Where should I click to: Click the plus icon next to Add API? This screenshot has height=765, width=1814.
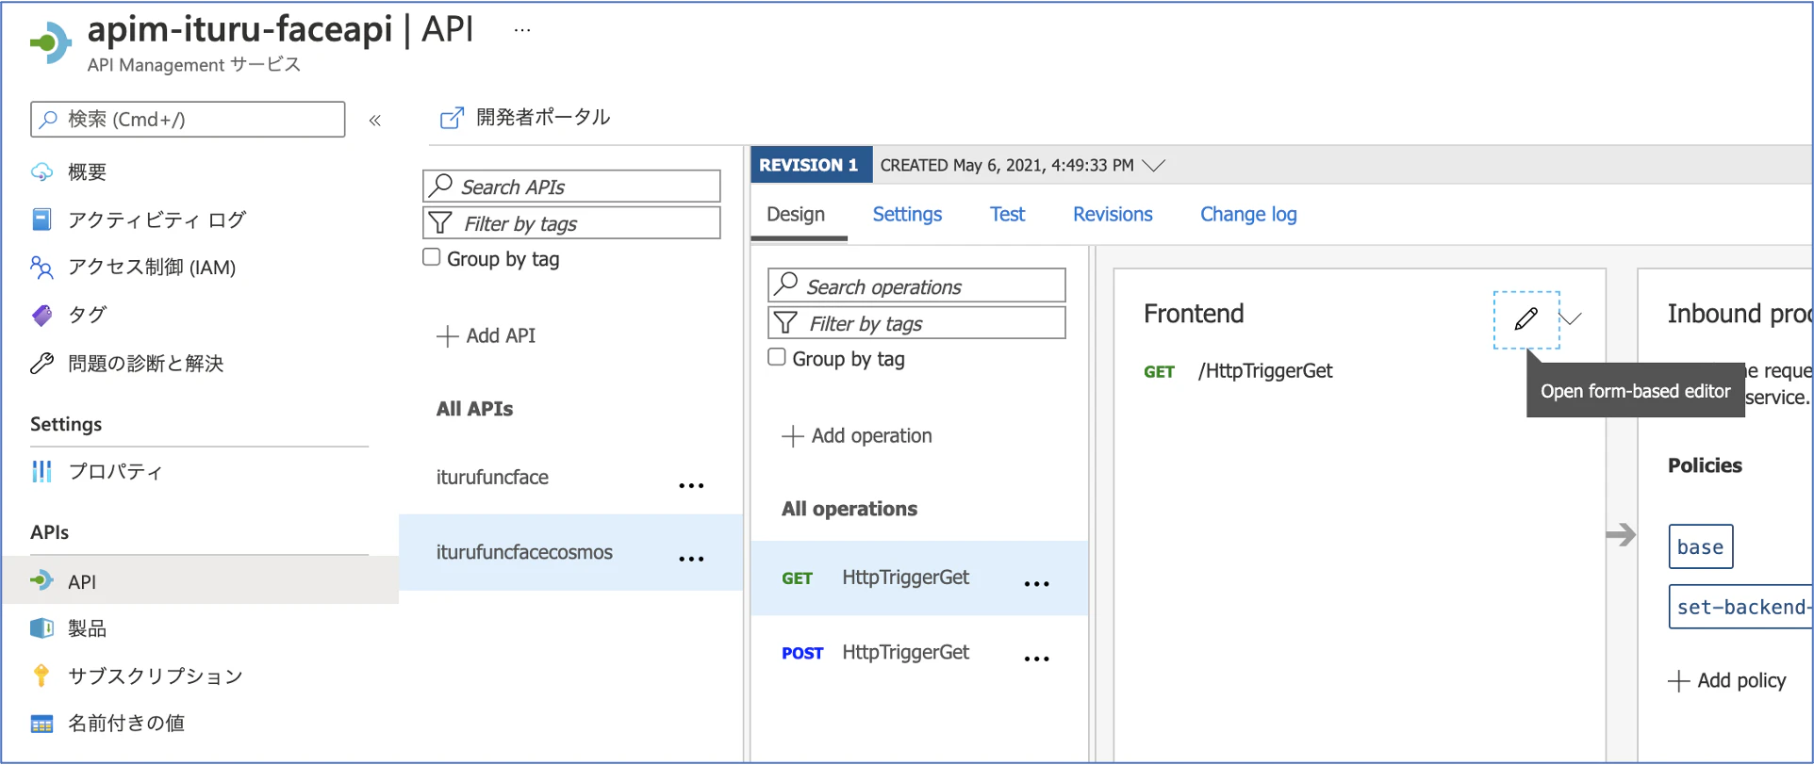tap(448, 336)
